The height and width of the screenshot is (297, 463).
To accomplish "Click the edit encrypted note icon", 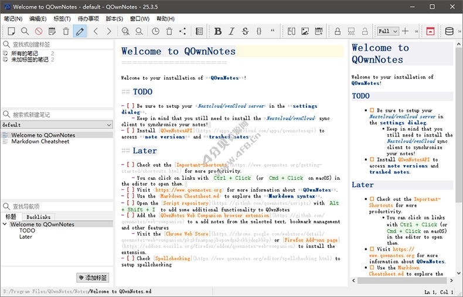I will [x=351, y=31].
